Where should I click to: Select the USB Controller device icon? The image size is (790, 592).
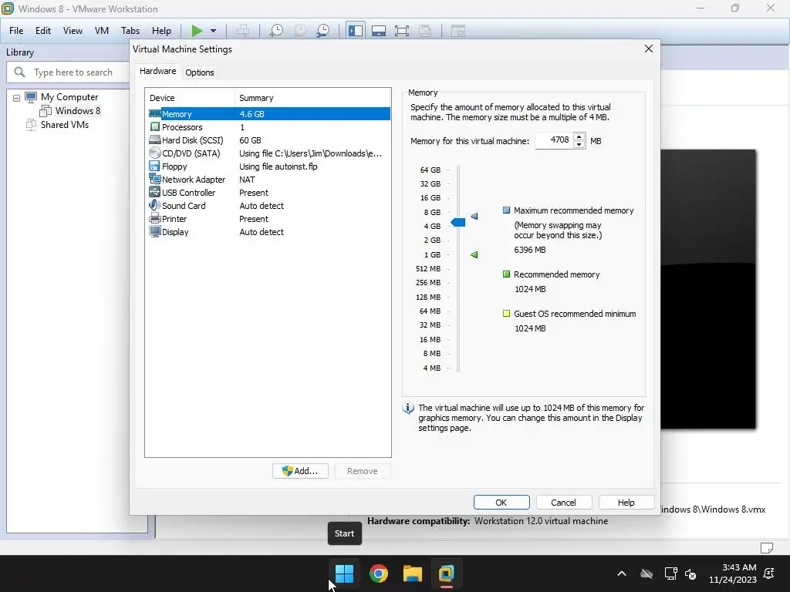[154, 192]
